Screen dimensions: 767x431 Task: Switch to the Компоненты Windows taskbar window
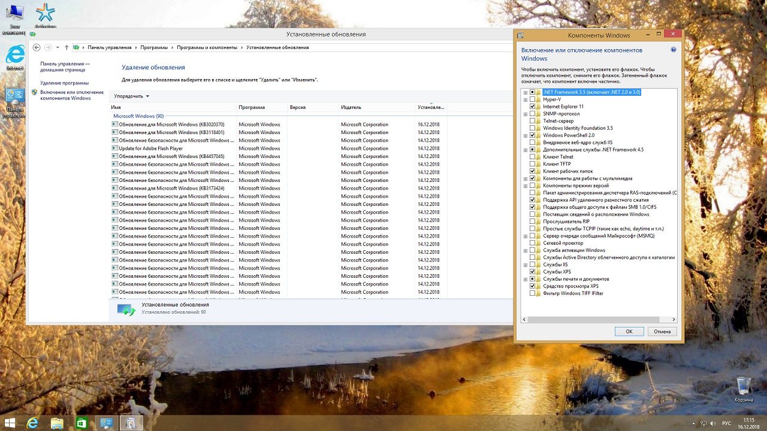tap(131, 423)
